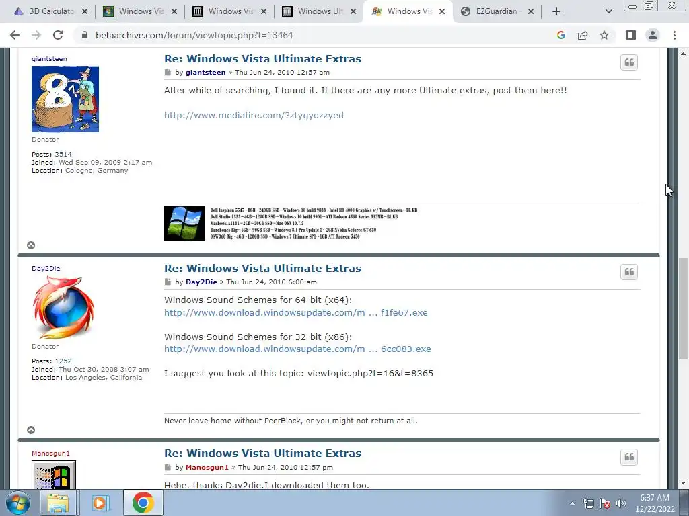
Task: Click the volume speaker tray icon
Action: [621, 503]
